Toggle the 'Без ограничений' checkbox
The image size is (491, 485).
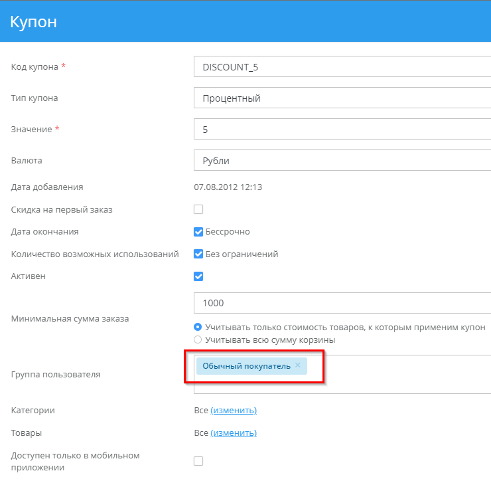pyautogui.click(x=198, y=254)
